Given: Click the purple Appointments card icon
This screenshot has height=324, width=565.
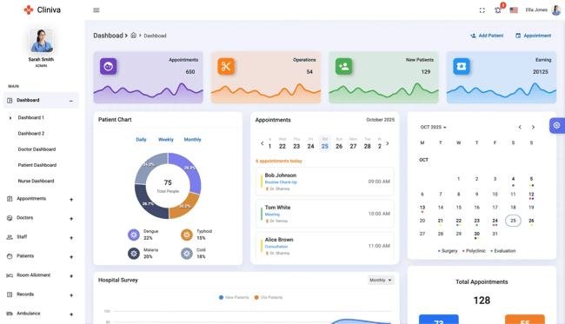Looking at the screenshot, I should pos(108,66).
